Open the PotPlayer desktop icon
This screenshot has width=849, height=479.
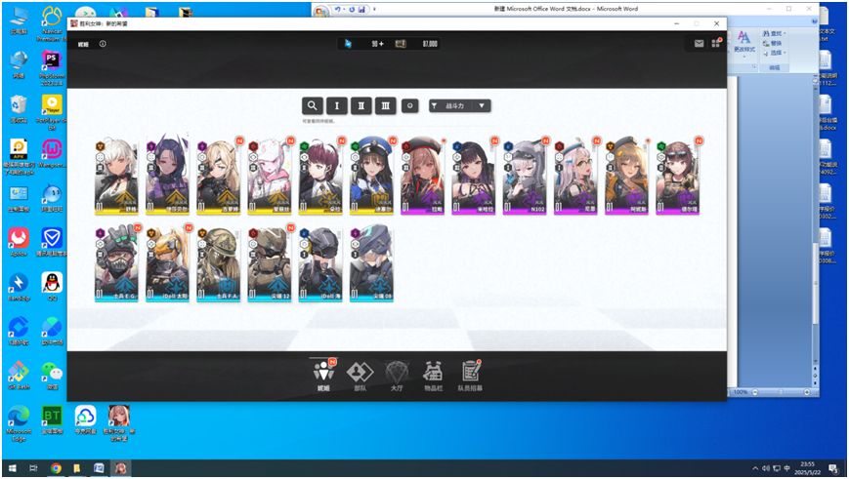point(52,112)
